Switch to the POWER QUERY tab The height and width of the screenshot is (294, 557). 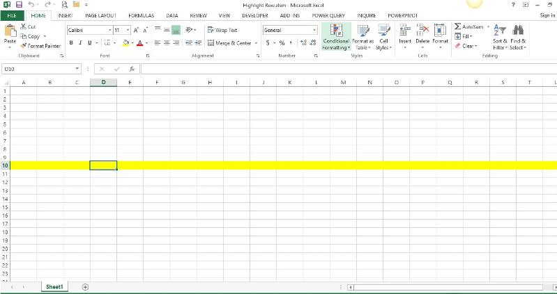click(x=328, y=15)
